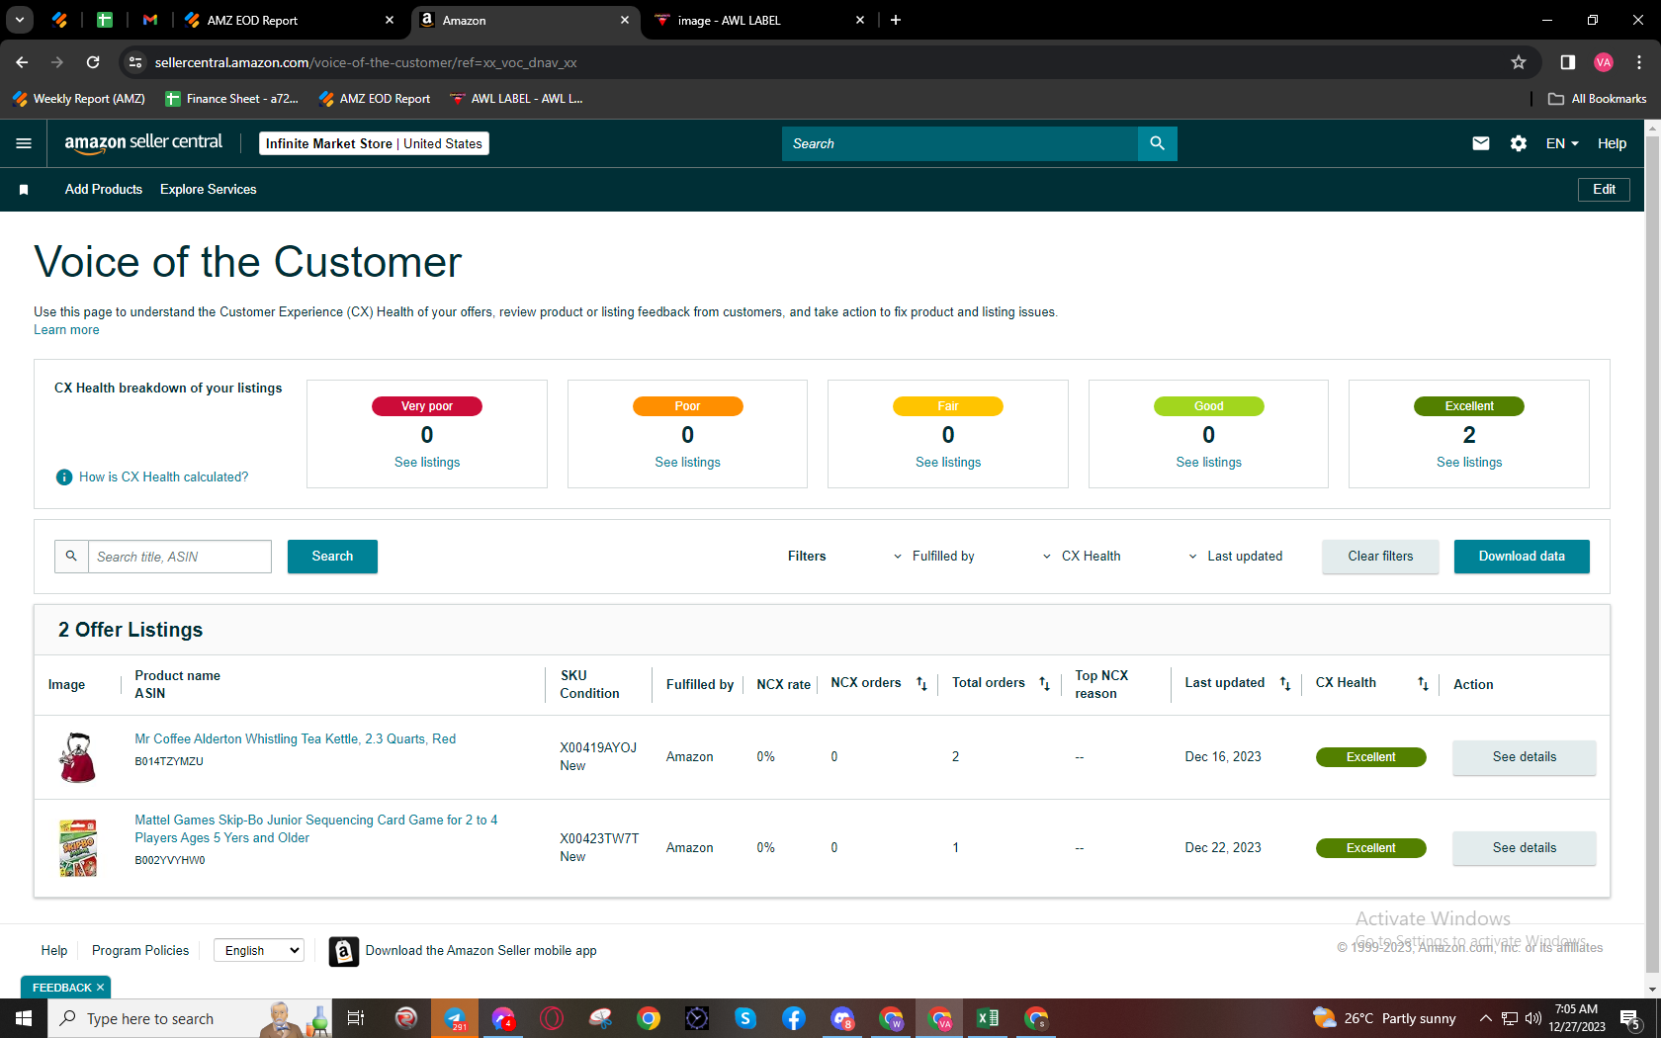Open the settings gear icon

1519,143
